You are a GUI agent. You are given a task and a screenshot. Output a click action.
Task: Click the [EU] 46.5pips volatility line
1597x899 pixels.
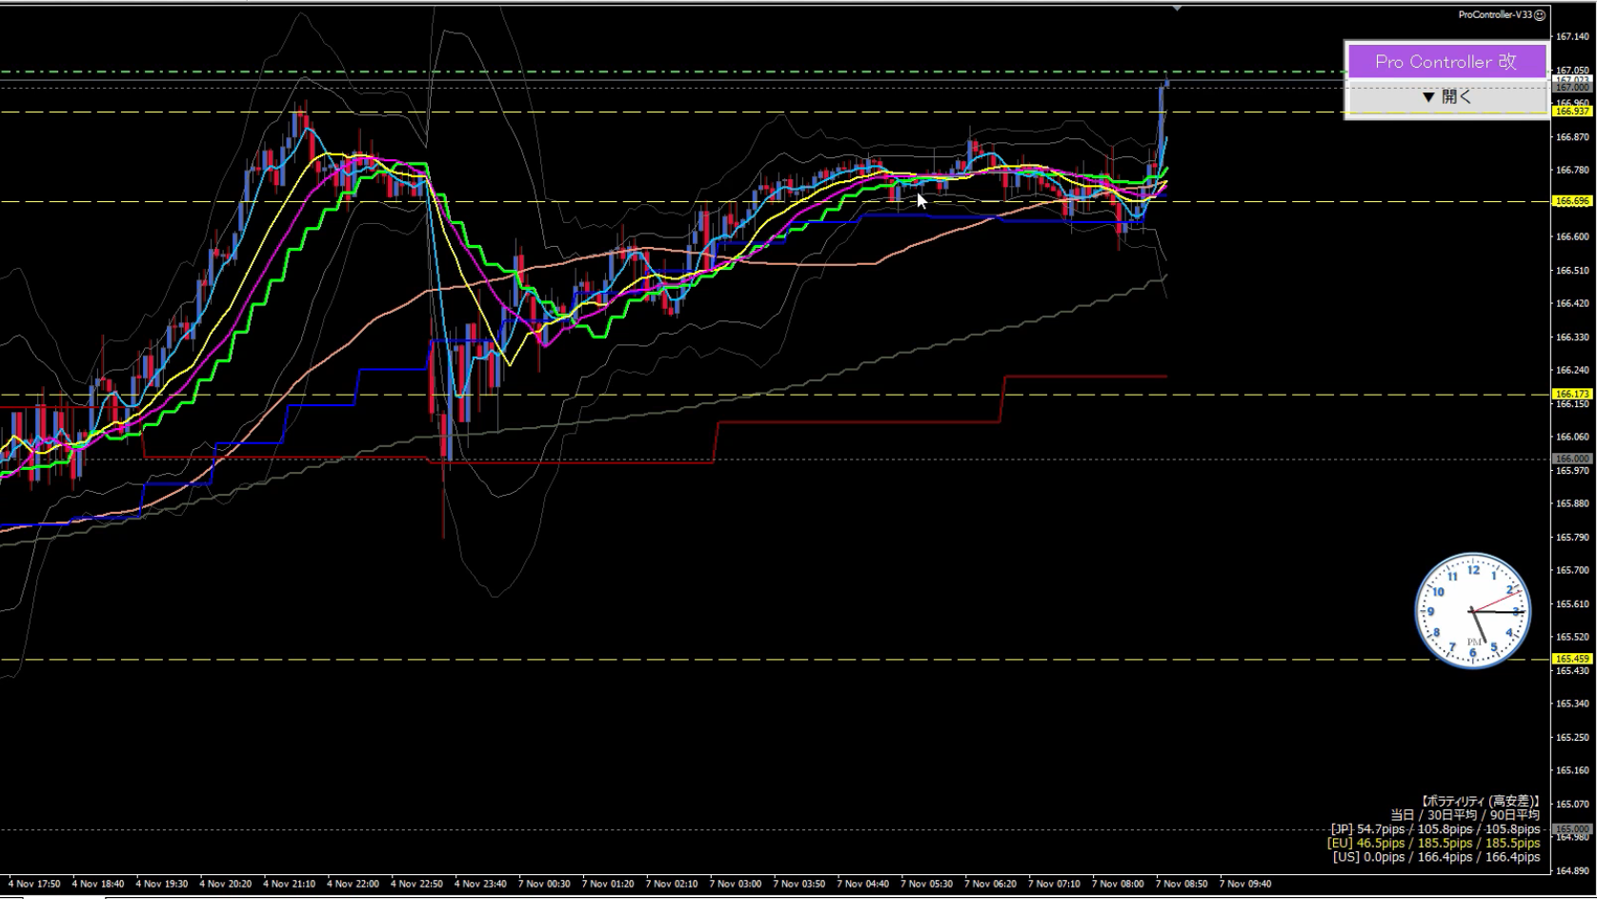point(1433,843)
